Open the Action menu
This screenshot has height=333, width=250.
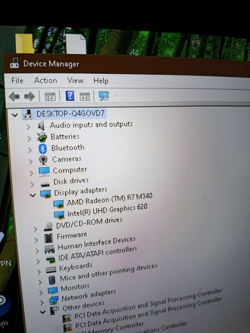click(x=46, y=80)
